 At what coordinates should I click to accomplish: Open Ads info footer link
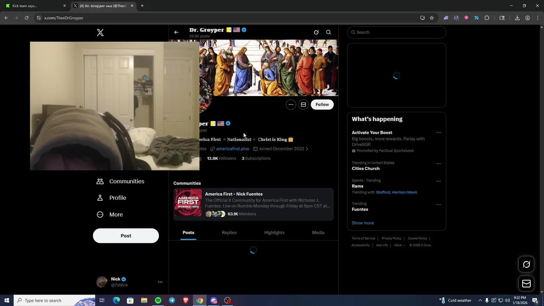coord(382,245)
